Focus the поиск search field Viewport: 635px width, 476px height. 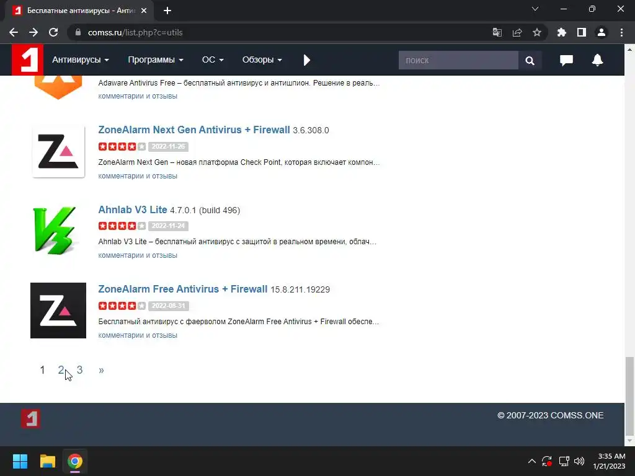[x=458, y=60]
